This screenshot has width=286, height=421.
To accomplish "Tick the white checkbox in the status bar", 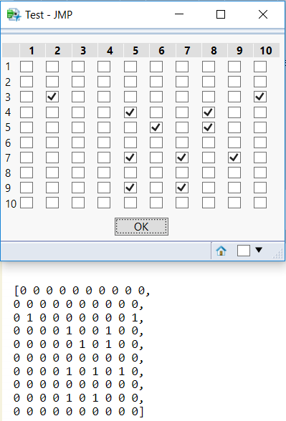I will (x=244, y=251).
